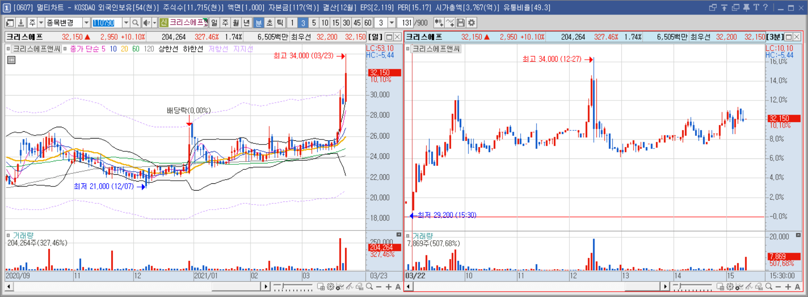808x297 pixels.
Task: Select the 일 (daily) period button
Action: 214,23
